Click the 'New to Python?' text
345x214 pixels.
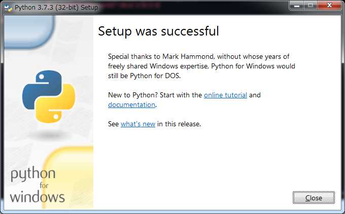133,95
